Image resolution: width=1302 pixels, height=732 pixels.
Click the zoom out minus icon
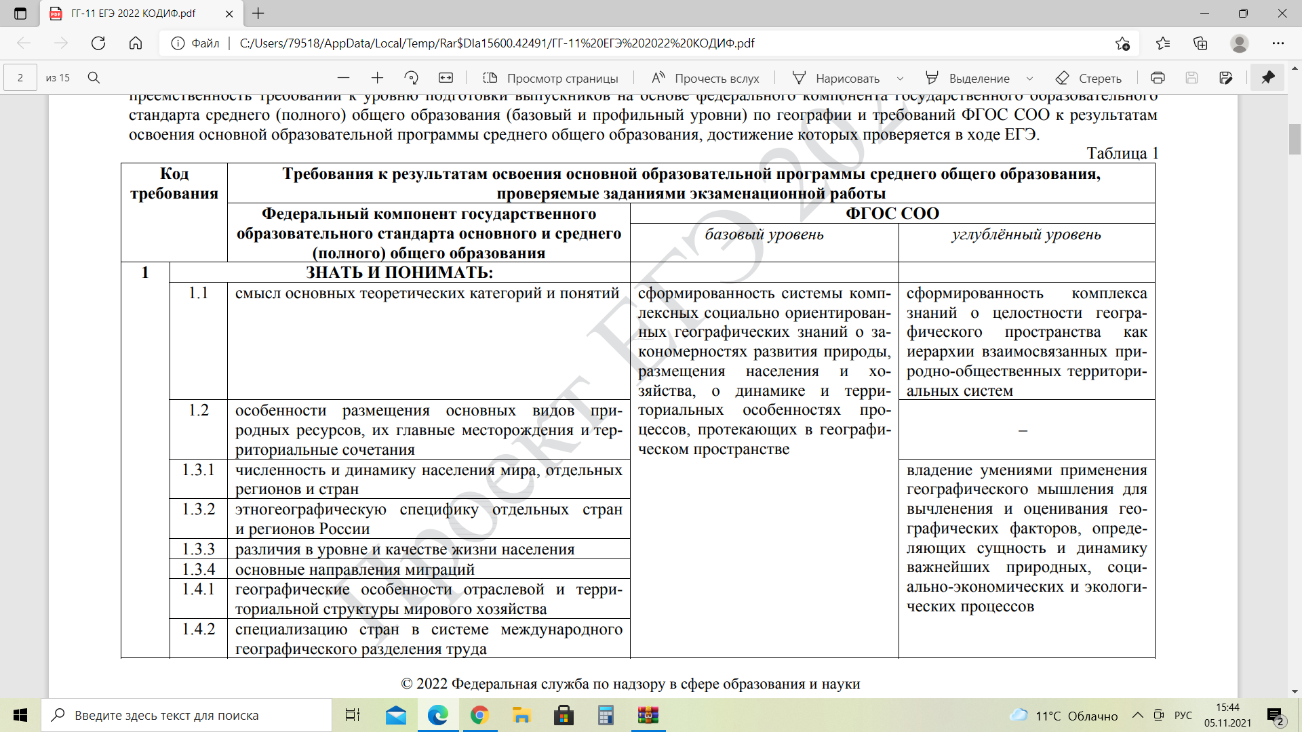tap(344, 78)
